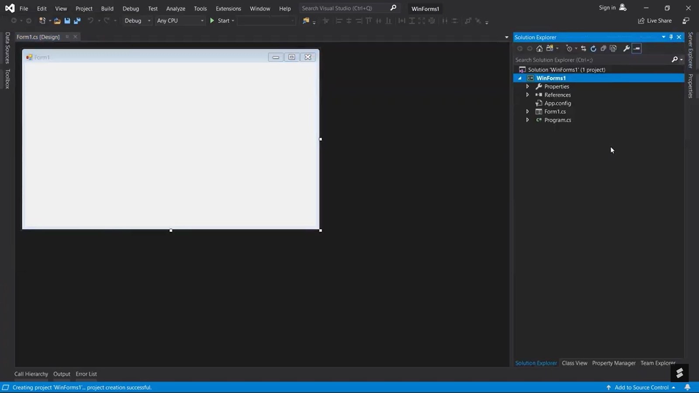Click the Sync with Active Document icon
The width and height of the screenshot is (699, 393).
[584, 48]
